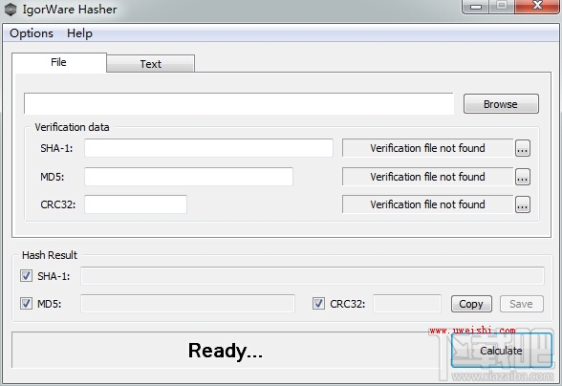Click the MD5 'Verification file not found' status

(x=427, y=177)
